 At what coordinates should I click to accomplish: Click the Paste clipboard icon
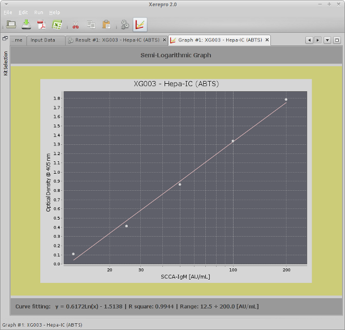click(106, 25)
